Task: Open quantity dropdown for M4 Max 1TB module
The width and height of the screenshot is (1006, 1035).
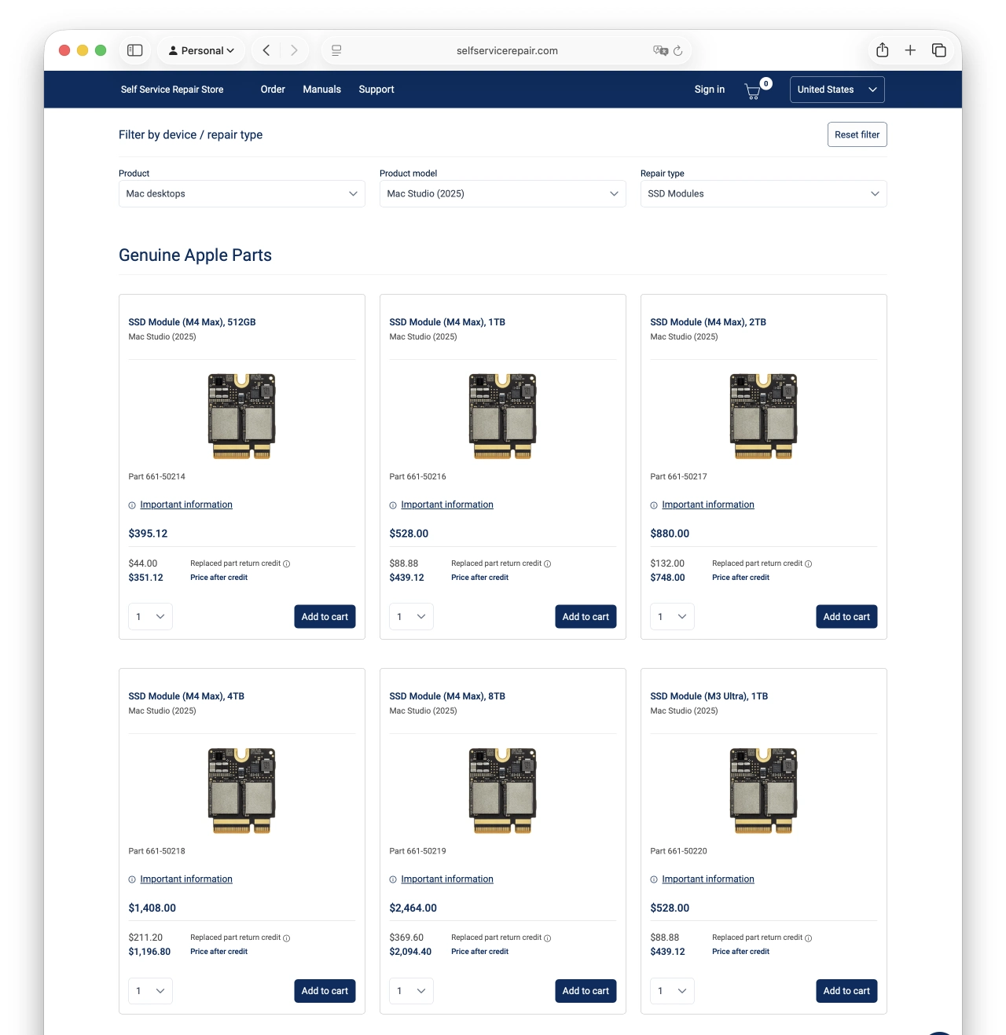Action: [412, 617]
